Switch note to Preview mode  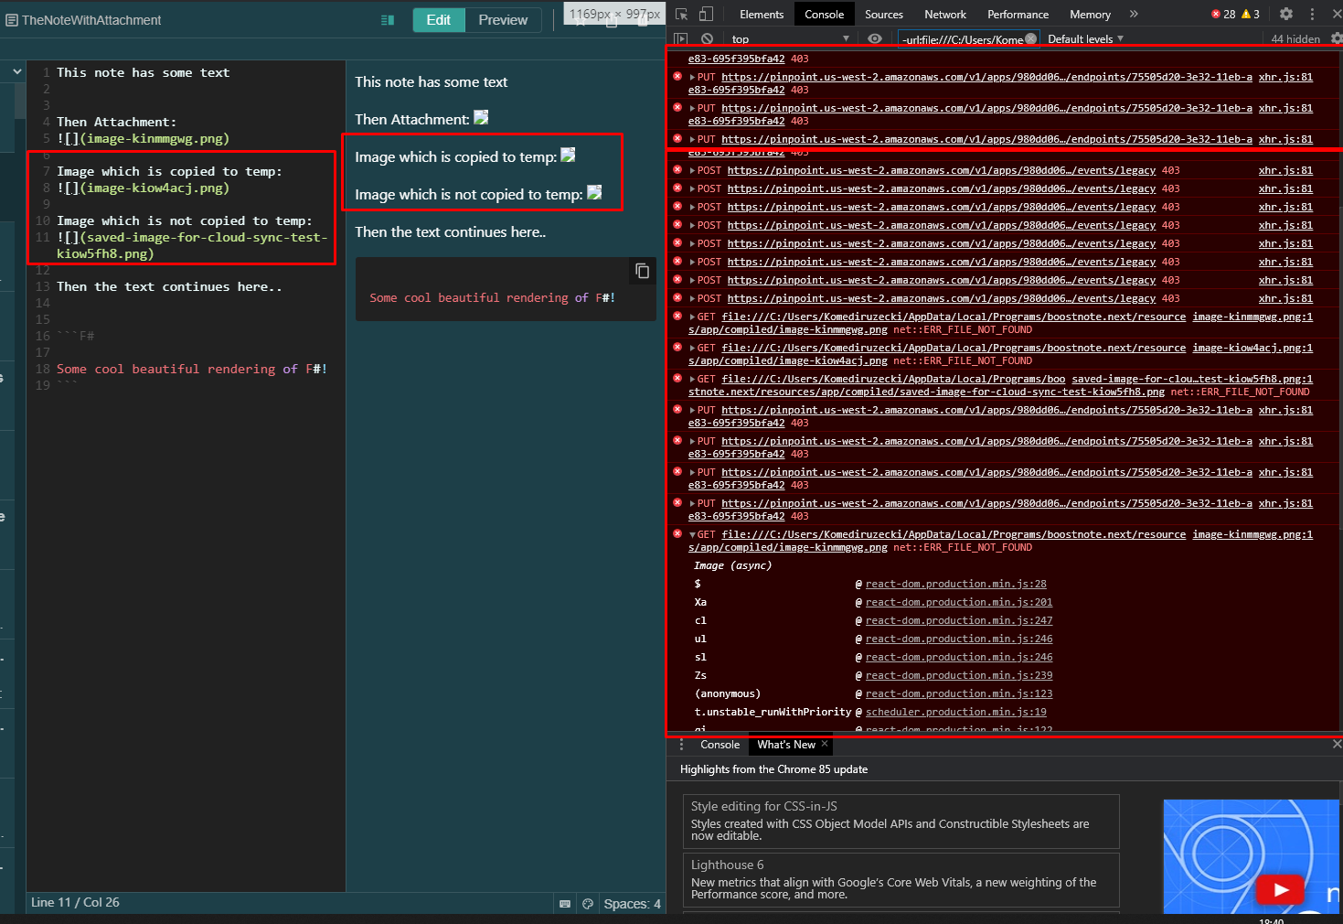tap(503, 20)
